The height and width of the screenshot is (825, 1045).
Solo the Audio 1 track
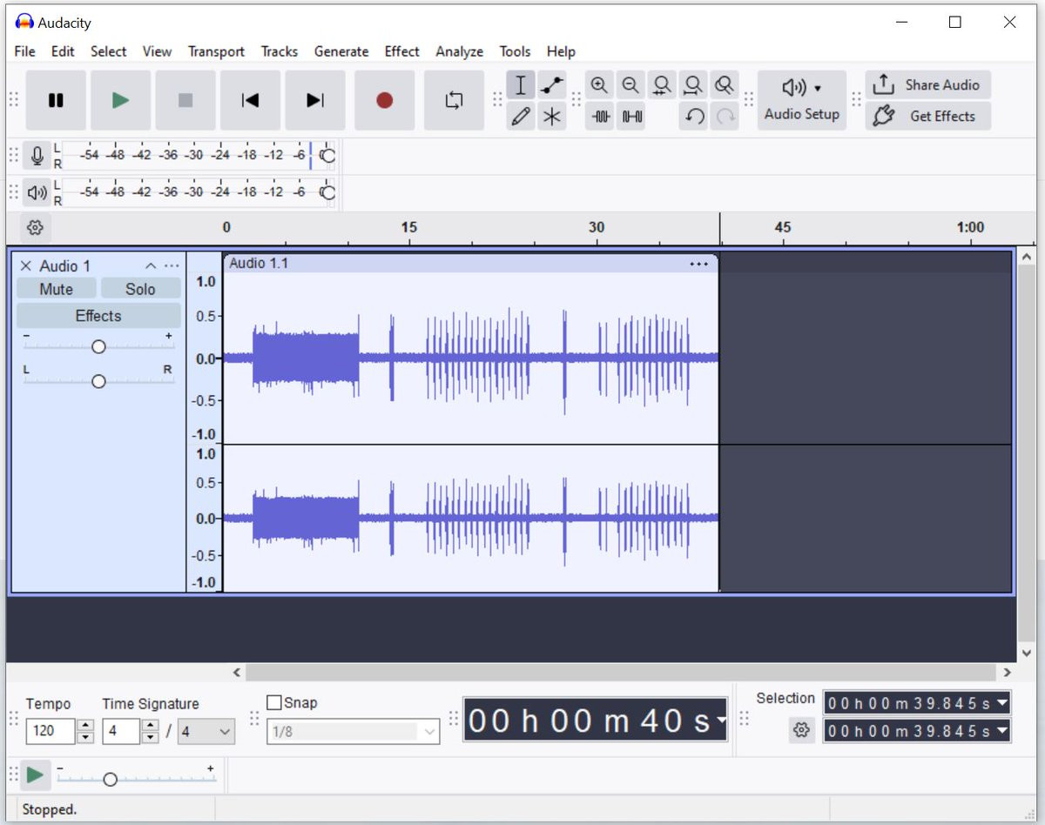coord(140,289)
